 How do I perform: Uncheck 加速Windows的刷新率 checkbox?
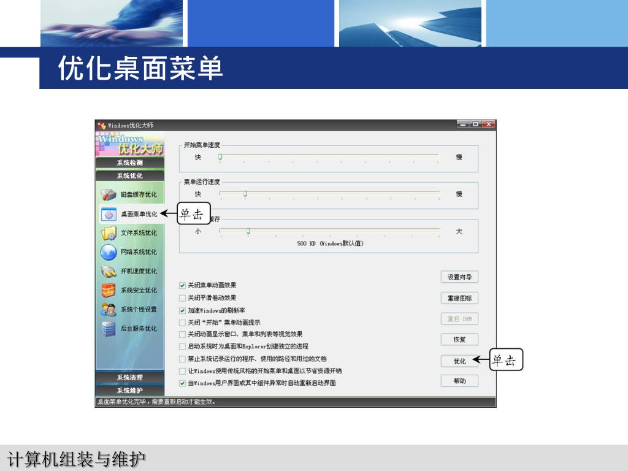(182, 310)
